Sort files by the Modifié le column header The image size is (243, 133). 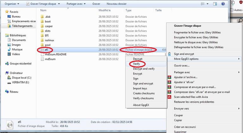[x=104, y=10]
